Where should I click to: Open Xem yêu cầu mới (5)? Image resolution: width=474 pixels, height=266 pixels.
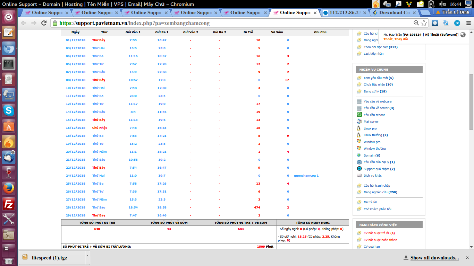click(x=379, y=78)
